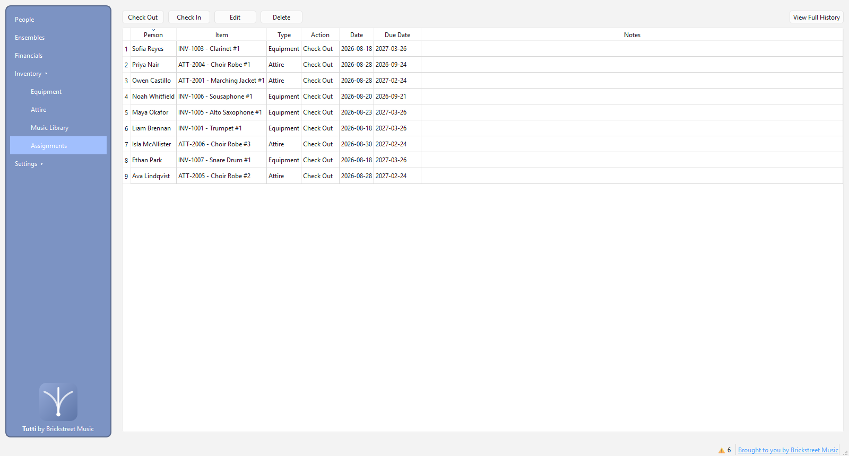Click the ATT-2001 - Marching Jacket #1 cell
Viewport: 849px width, 456px height.
click(222, 81)
